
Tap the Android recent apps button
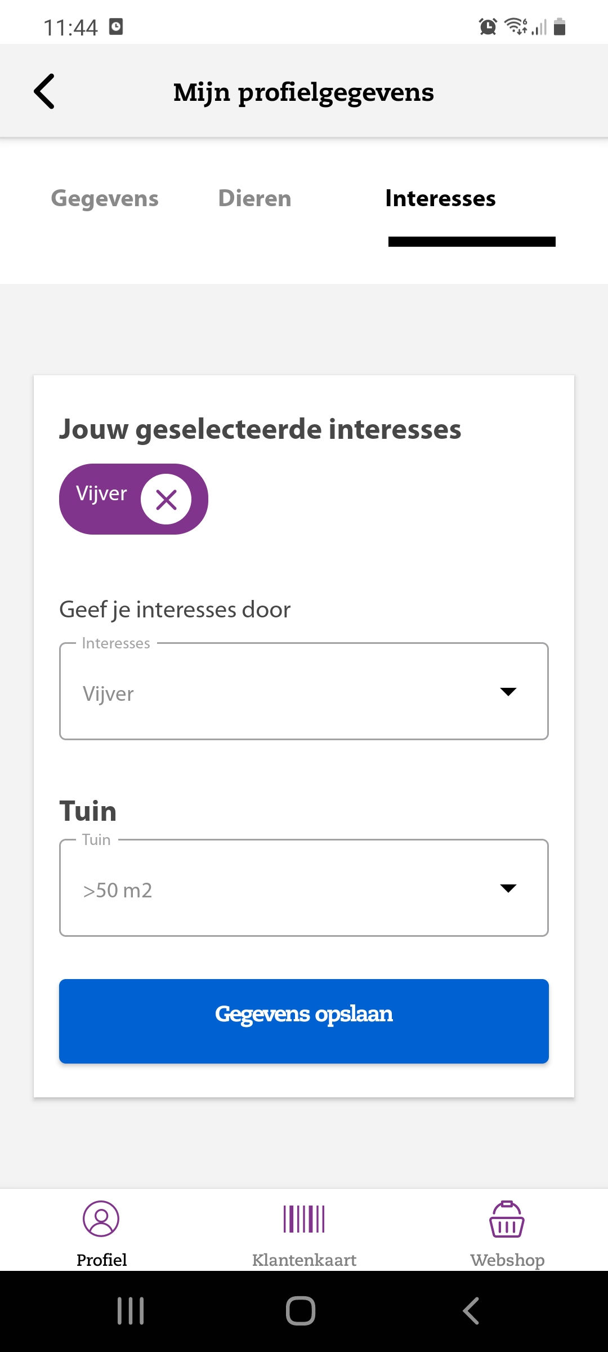pyautogui.click(x=131, y=1311)
